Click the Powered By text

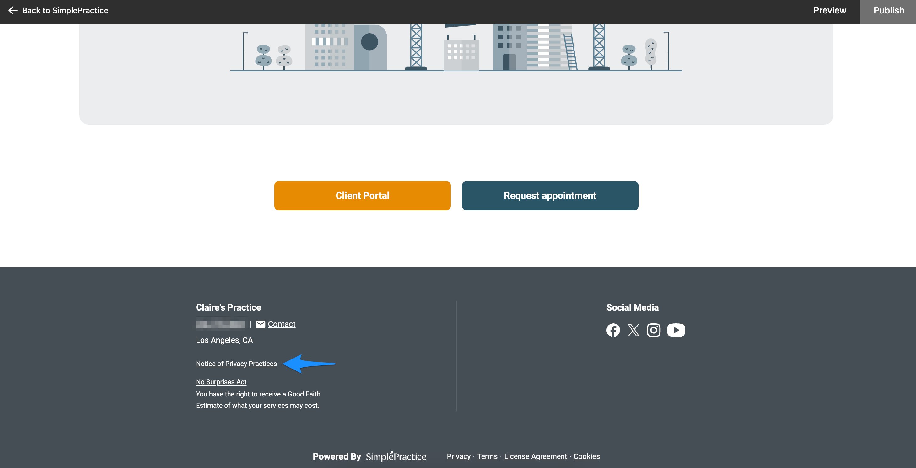[x=337, y=456]
